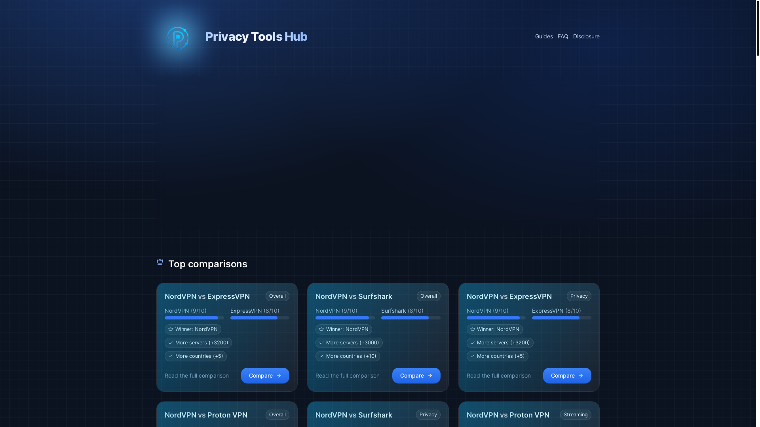The height and width of the screenshot is (427, 760).
Task: Click checkmark icon beside More servers (+3000)
Action: point(321,343)
